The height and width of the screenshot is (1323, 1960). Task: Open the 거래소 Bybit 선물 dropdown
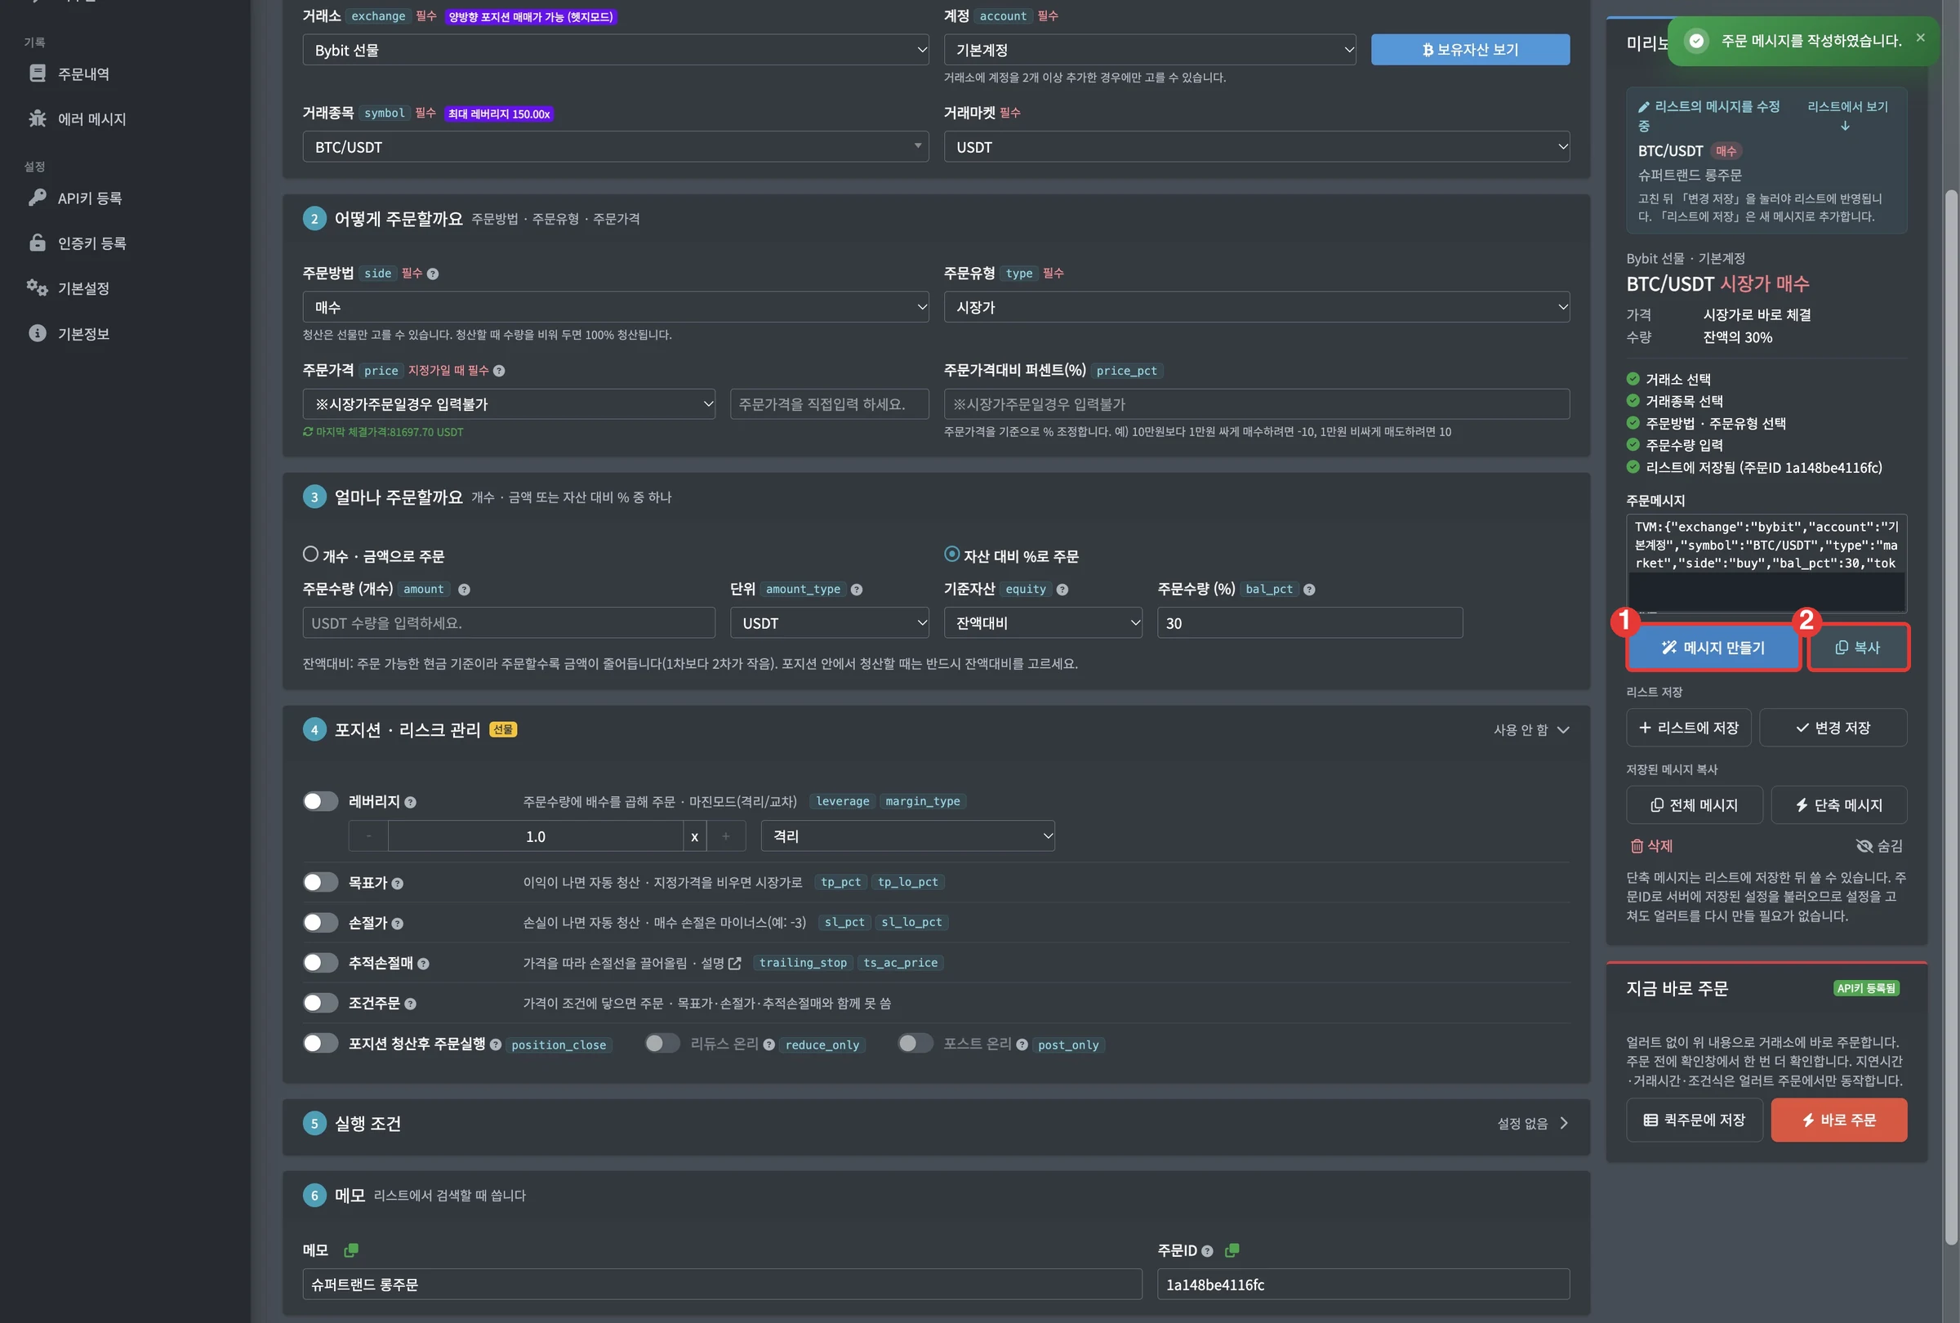click(615, 50)
